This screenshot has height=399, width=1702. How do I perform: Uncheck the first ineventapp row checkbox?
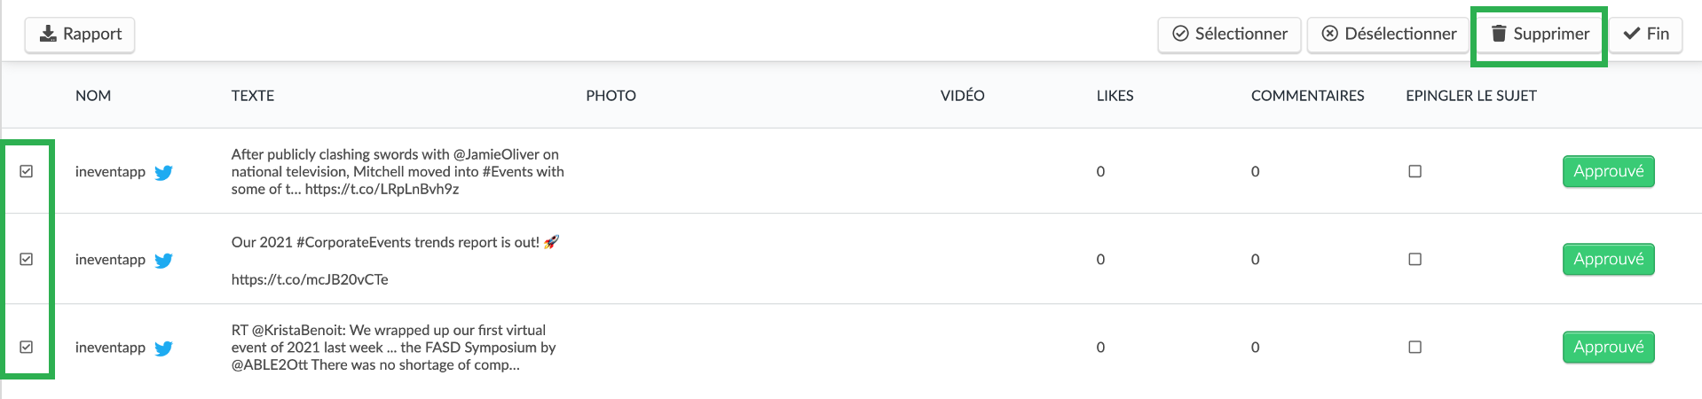(x=27, y=171)
